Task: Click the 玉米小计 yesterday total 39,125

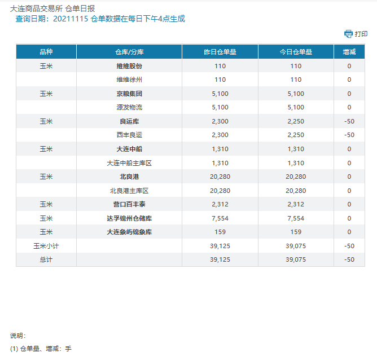Action: 220,246
